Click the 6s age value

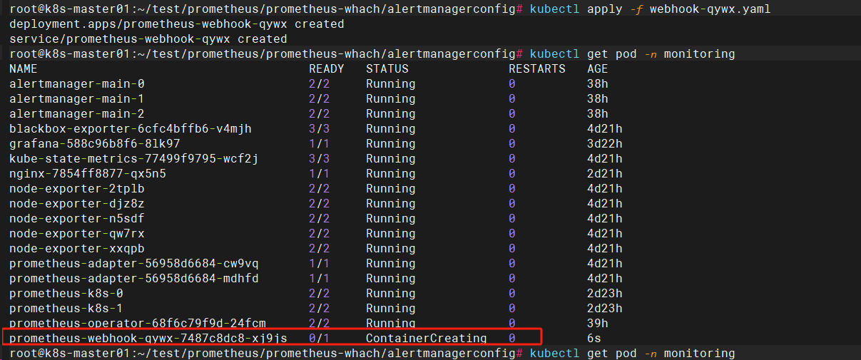594,339
